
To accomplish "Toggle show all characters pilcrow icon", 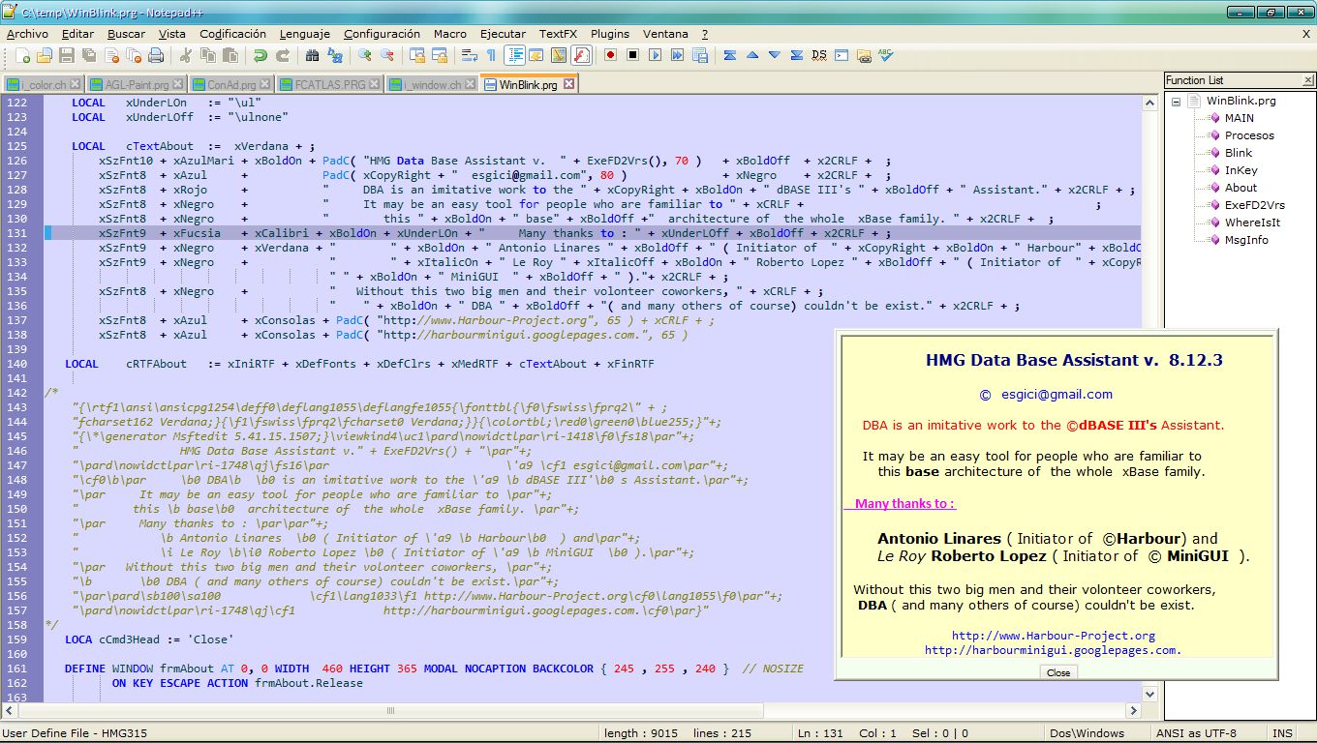I will coord(491,55).
